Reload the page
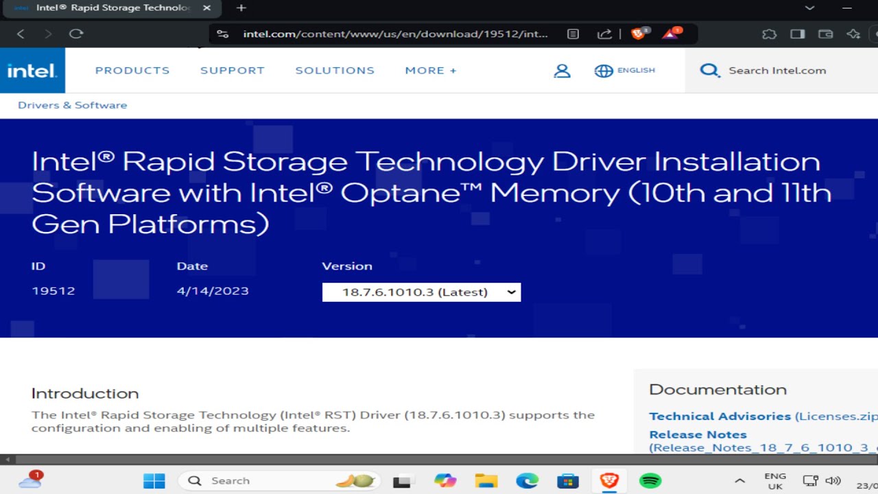 pyautogui.click(x=76, y=34)
